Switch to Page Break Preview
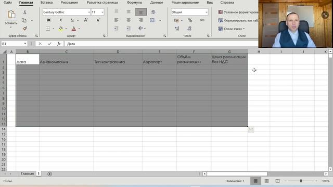The height and width of the screenshot is (187, 333). click(x=277, y=181)
